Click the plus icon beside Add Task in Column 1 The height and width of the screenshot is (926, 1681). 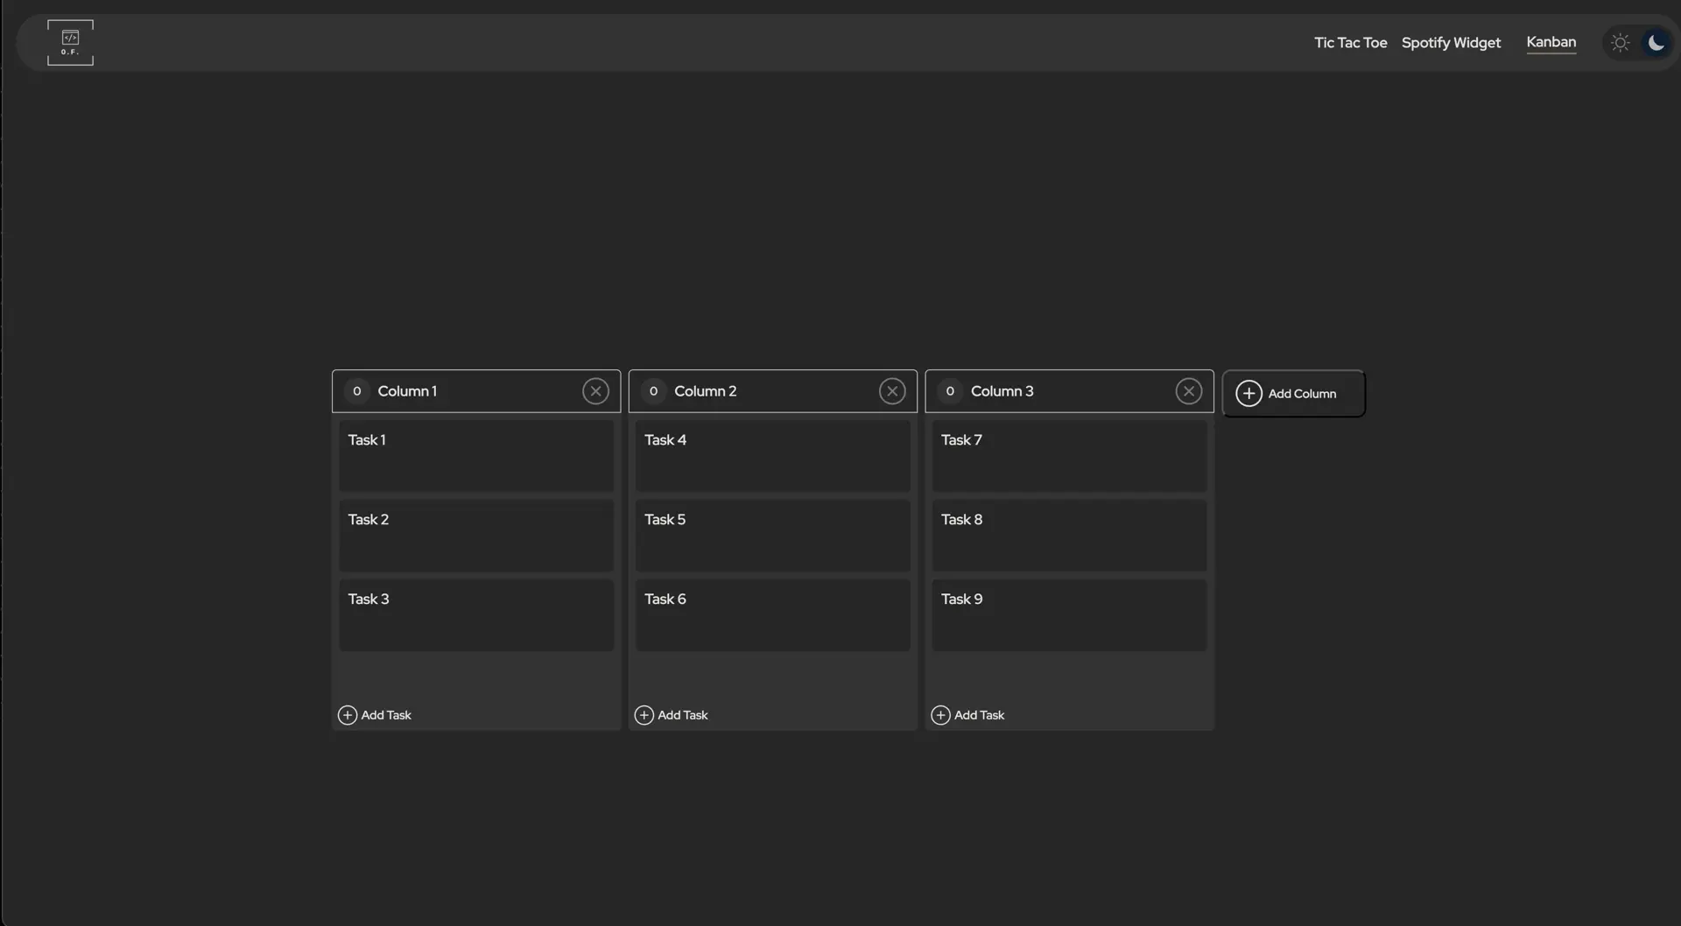point(348,715)
